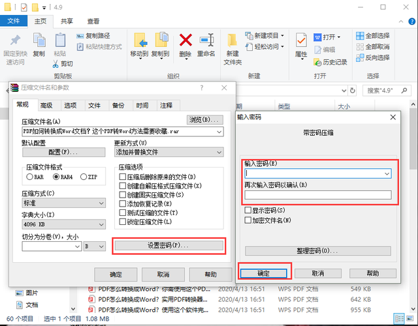Select the RAR4 format radio button
This screenshot has width=418, height=326.
click(56, 177)
